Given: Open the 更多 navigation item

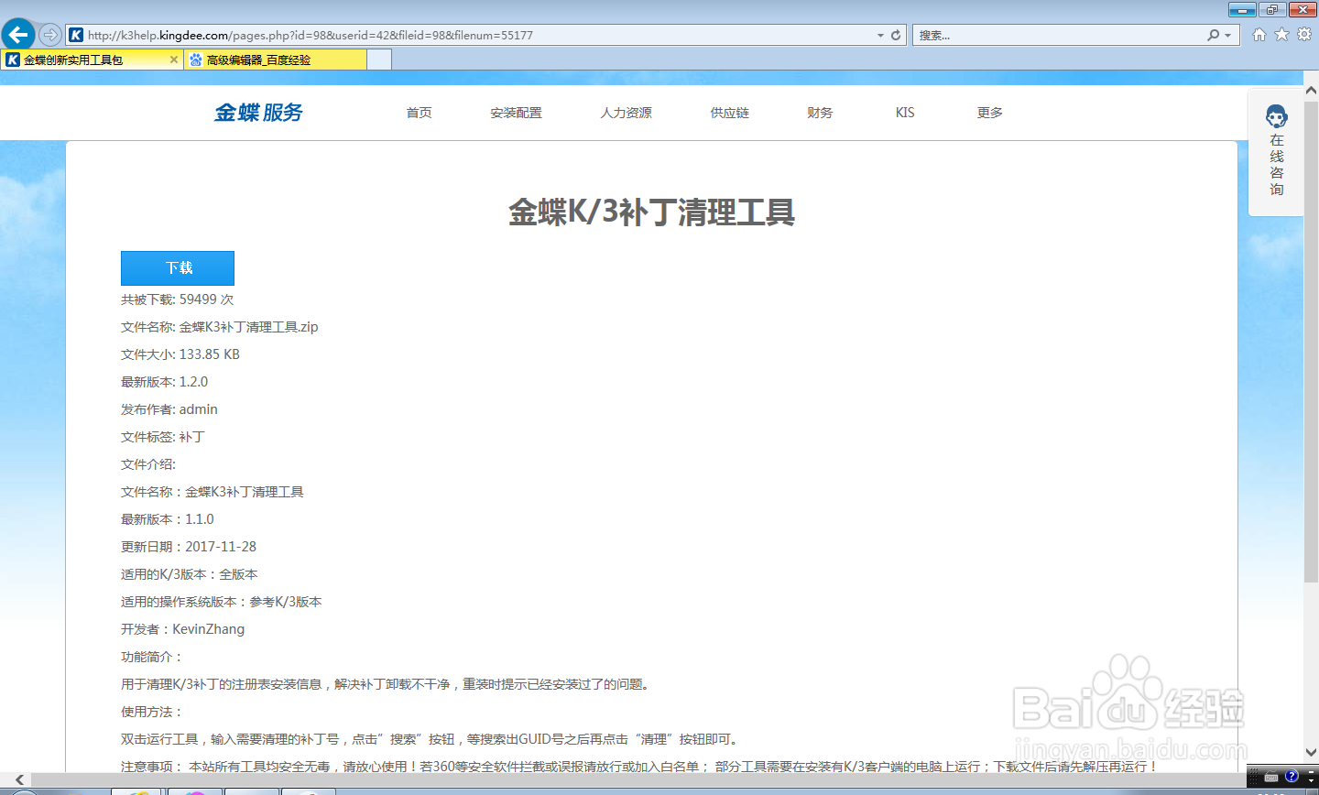Looking at the screenshot, I should (x=990, y=113).
